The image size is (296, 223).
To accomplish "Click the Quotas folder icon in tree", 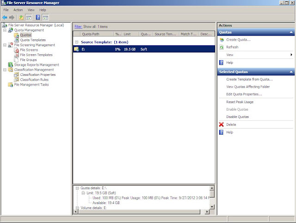I will click(x=17, y=35).
